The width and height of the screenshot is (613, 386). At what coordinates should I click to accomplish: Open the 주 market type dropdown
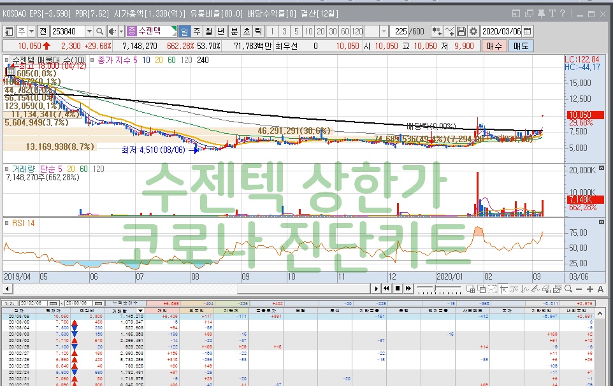tap(32, 31)
